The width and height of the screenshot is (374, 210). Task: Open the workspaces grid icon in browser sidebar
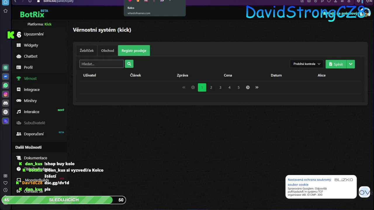(x=5, y=176)
